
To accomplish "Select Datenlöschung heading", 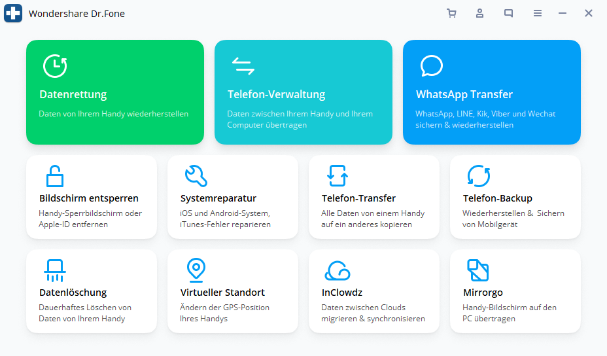I will 73,293.
